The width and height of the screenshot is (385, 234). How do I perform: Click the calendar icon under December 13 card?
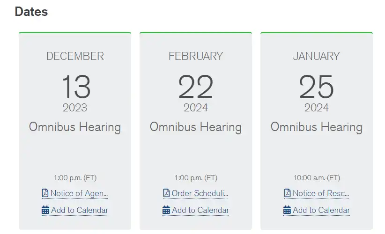pyautogui.click(x=45, y=210)
